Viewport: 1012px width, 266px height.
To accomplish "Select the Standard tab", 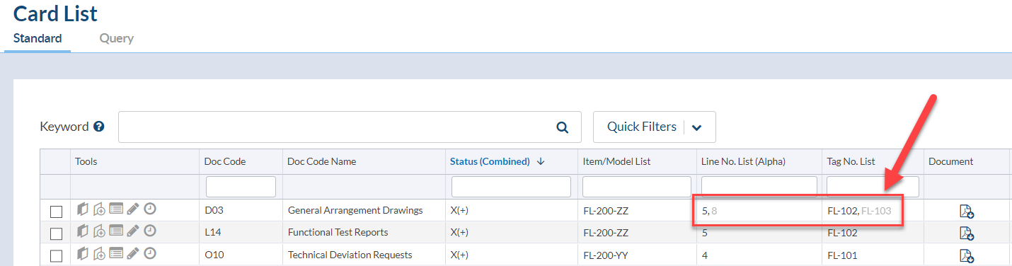I will pyautogui.click(x=38, y=38).
